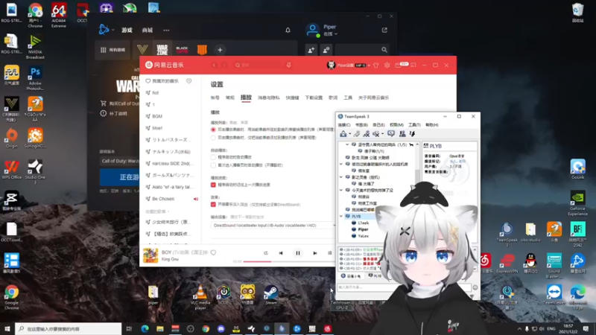Mute microphone in TeamSpeak toolbar
Screen dimensions: 596x335
click(367, 134)
